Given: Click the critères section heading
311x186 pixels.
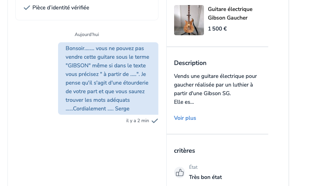Looking at the screenshot, I should pyautogui.click(x=184, y=151).
